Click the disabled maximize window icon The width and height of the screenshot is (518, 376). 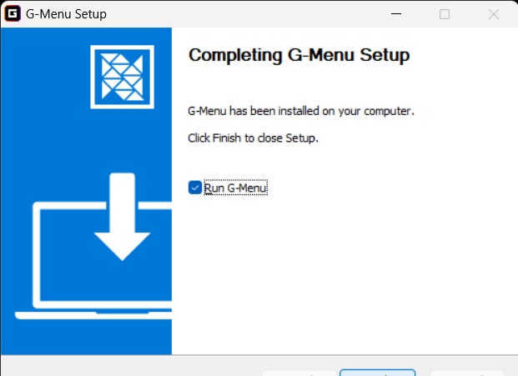point(445,14)
